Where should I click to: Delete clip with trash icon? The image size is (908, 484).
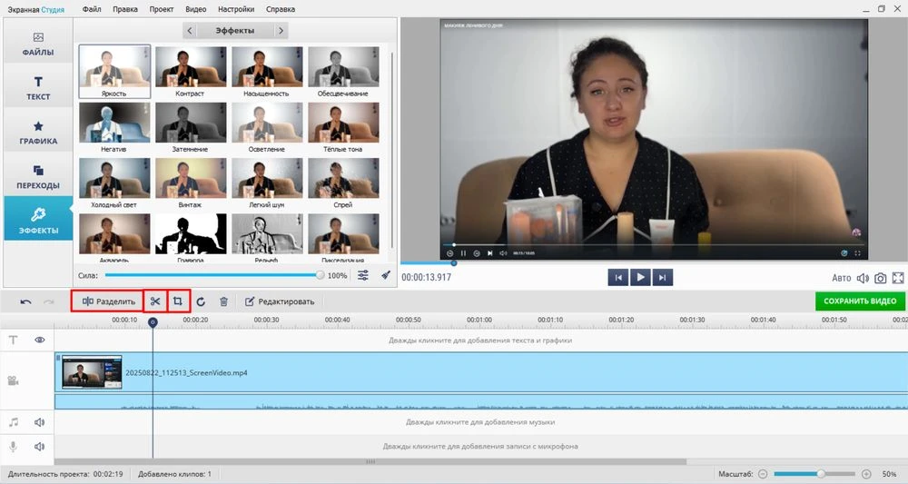pyautogui.click(x=223, y=301)
